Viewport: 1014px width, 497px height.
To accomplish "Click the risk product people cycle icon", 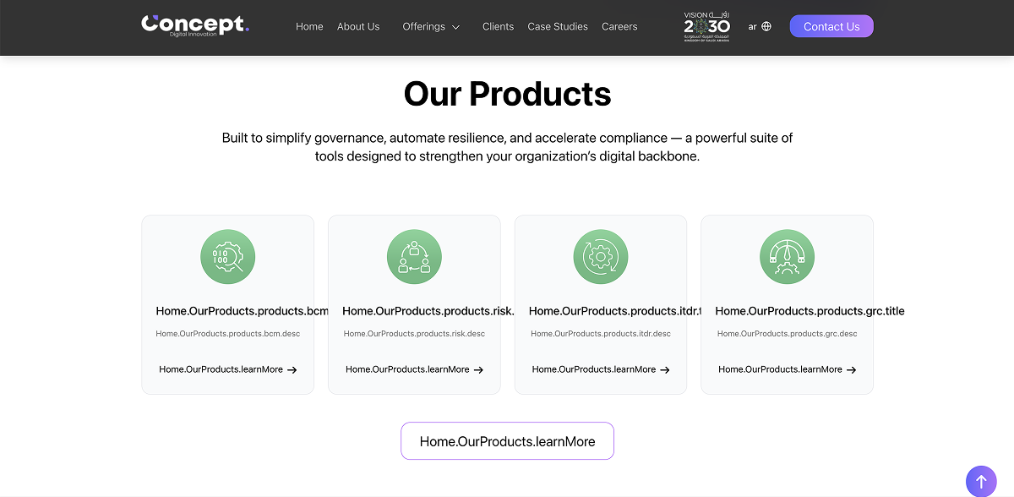I will pos(414,257).
